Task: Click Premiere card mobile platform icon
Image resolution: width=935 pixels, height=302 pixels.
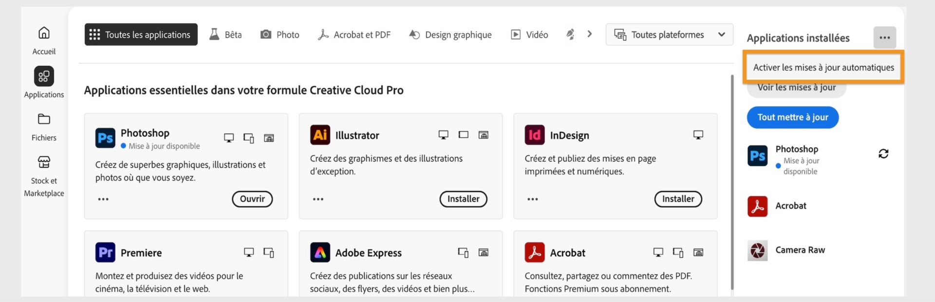Action: pyautogui.click(x=269, y=252)
